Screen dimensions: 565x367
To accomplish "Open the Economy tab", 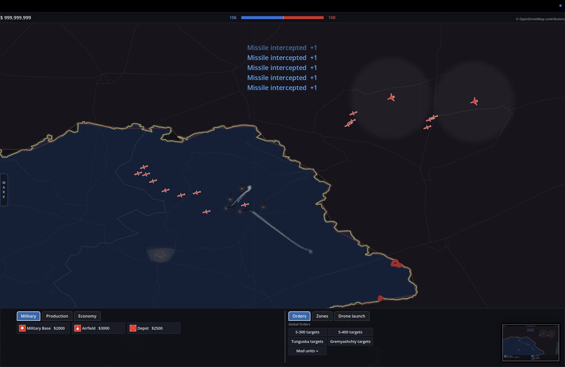I will tap(87, 316).
